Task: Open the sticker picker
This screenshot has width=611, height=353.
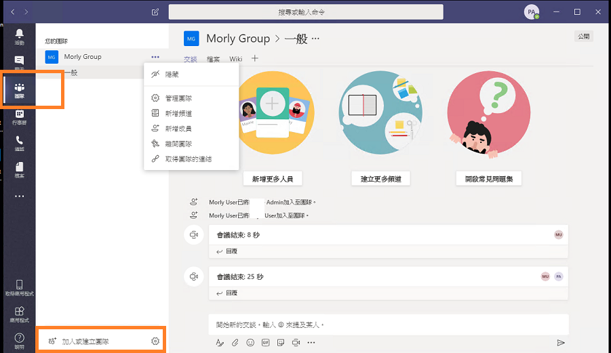Action: pos(281,342)
